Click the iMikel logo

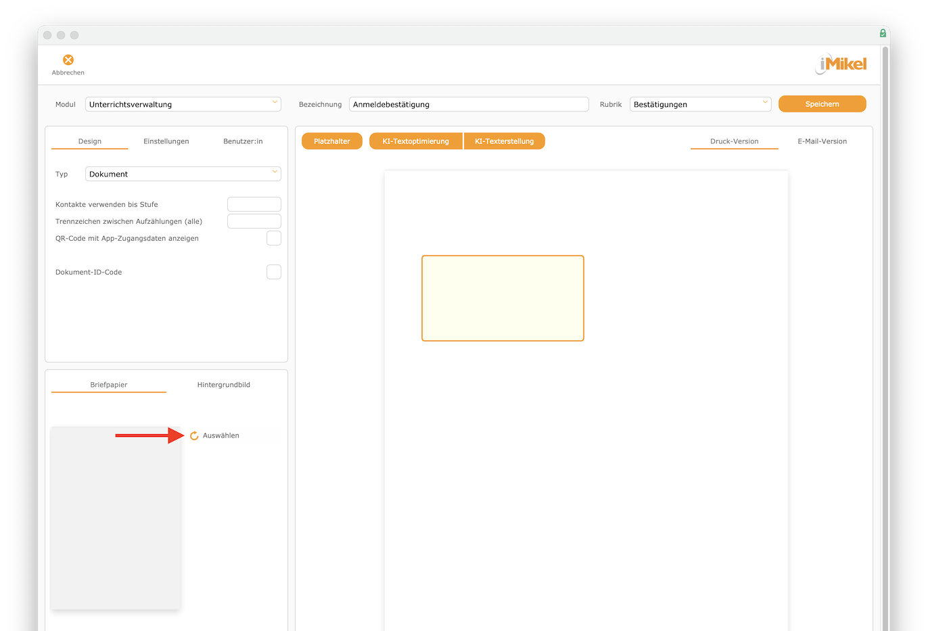pos(841,64)
